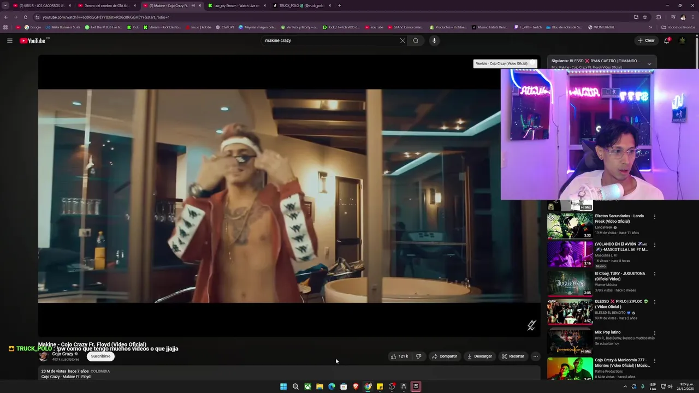This screenshot has width=699, height=393.
Task: Play the Juguetona video thumbnail
Action: pyautogui.click(x=570, y=283)
